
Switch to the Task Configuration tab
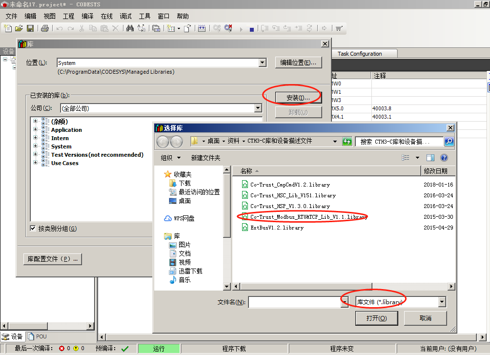tap(360, 54)
